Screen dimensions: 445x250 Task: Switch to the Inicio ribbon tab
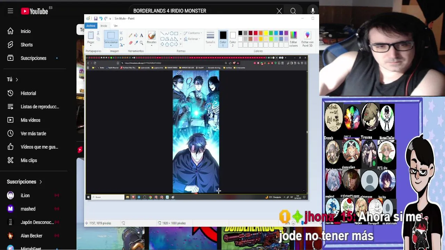pos(104,26)
